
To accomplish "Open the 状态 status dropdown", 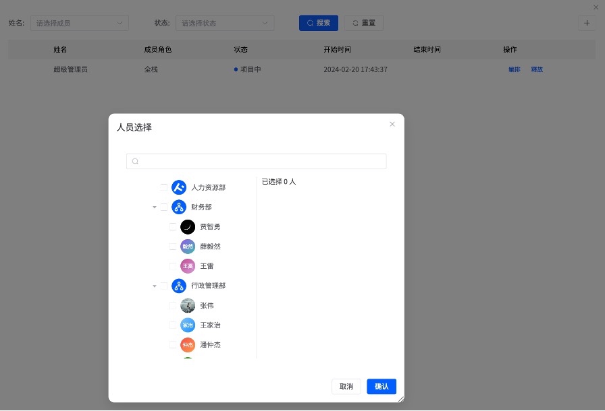I will point(225,23).
